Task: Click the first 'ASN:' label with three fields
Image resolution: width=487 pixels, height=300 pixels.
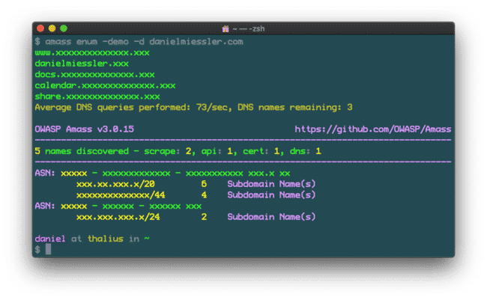Action: (x=45, y=173)
